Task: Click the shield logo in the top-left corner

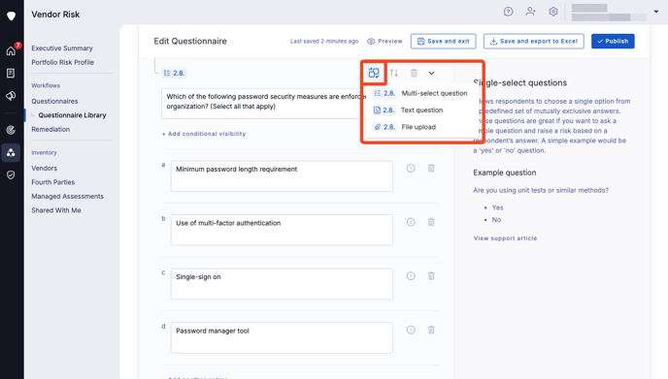Action: click(x=11, y=16)
